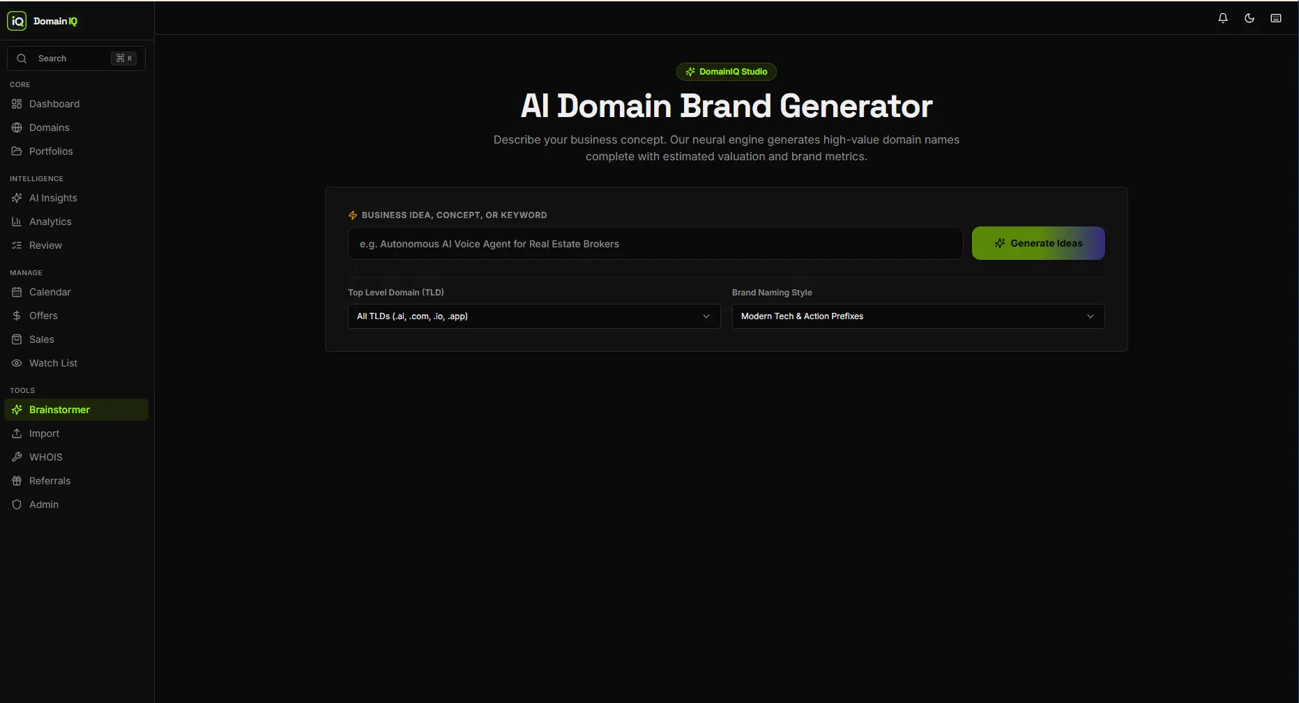
Task: Click the 'Brand Naming Style' label
Action: pyautogui.click(x=772, y=293)
